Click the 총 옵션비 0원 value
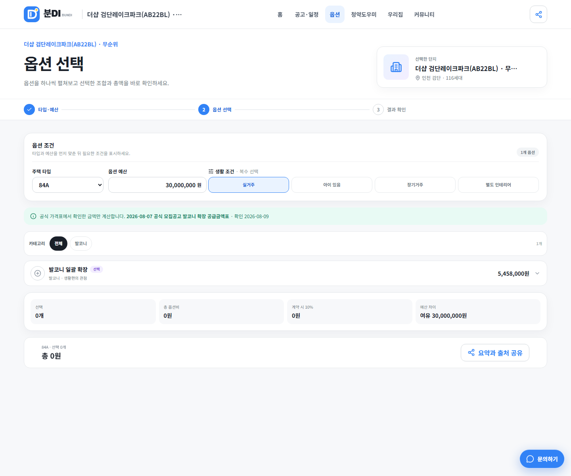Image resolution: width=571 pixels, height=476 pixels. point(168,316)
